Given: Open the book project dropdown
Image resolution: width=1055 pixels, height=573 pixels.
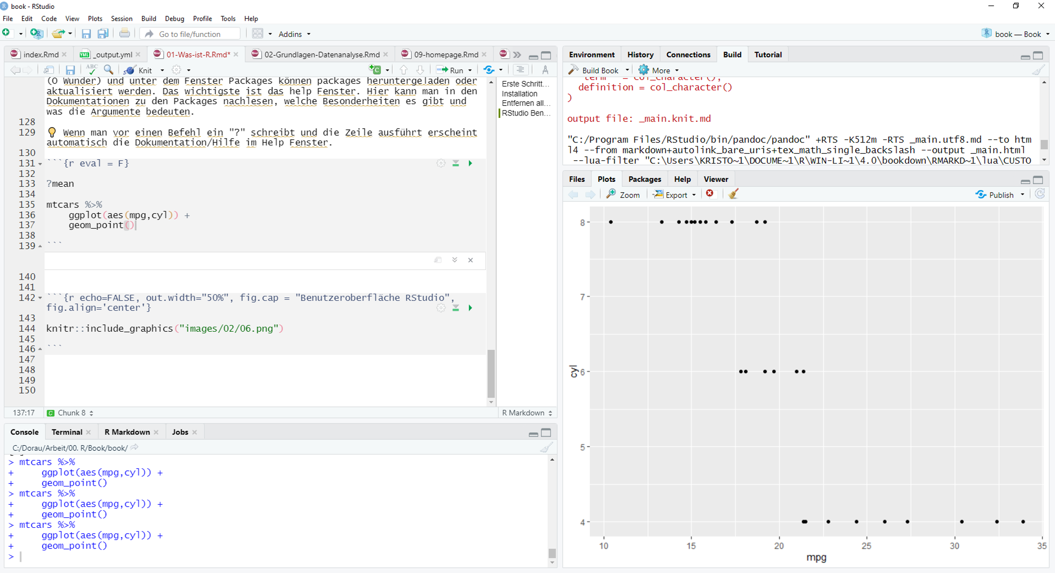Looking at the screenshot, I should (x=1015, y=34).
